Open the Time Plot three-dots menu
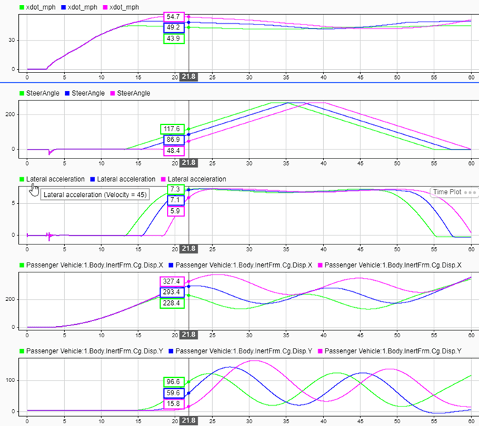Image resolution: width=479 pixels, height=426 pixels. (469, 191)
